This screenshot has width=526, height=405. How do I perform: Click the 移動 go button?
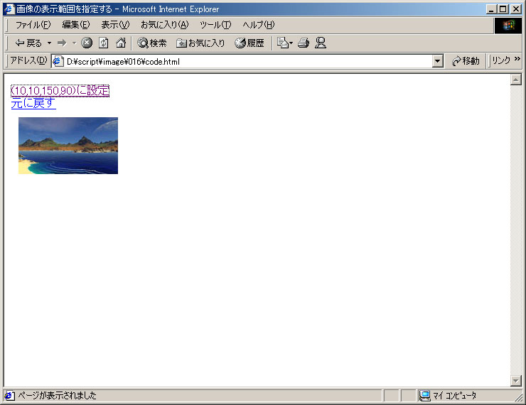(x=466, y=61)
